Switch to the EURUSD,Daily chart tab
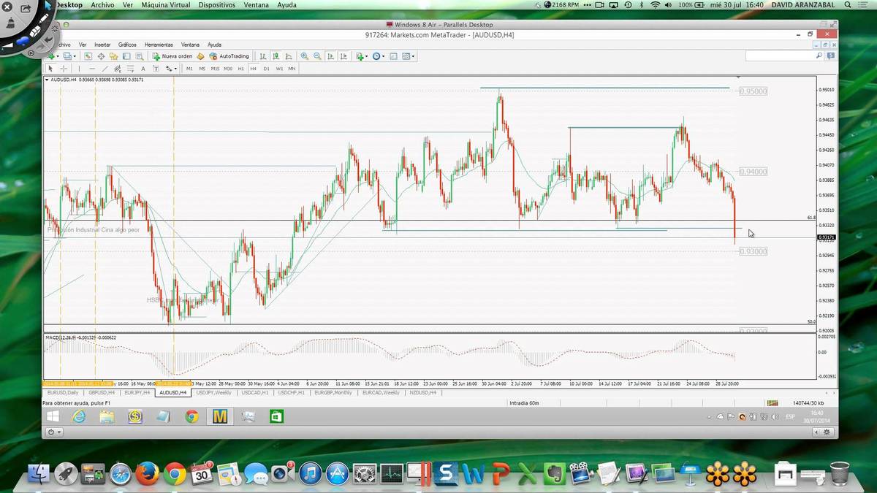 [62, 392]
